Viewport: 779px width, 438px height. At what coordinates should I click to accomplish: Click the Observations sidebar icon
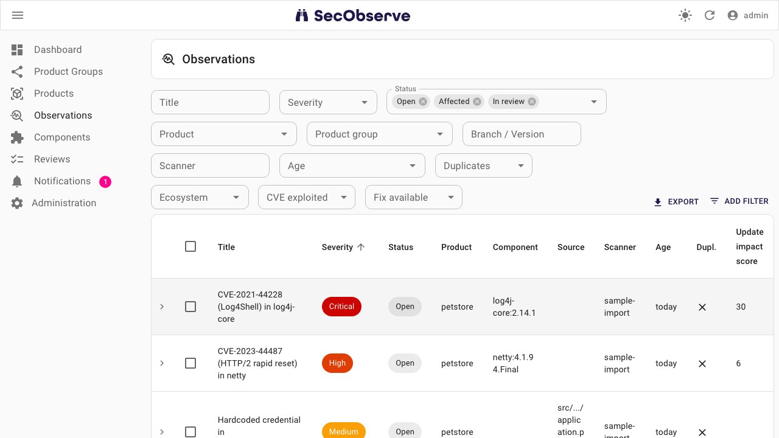(x=17, y=116)
